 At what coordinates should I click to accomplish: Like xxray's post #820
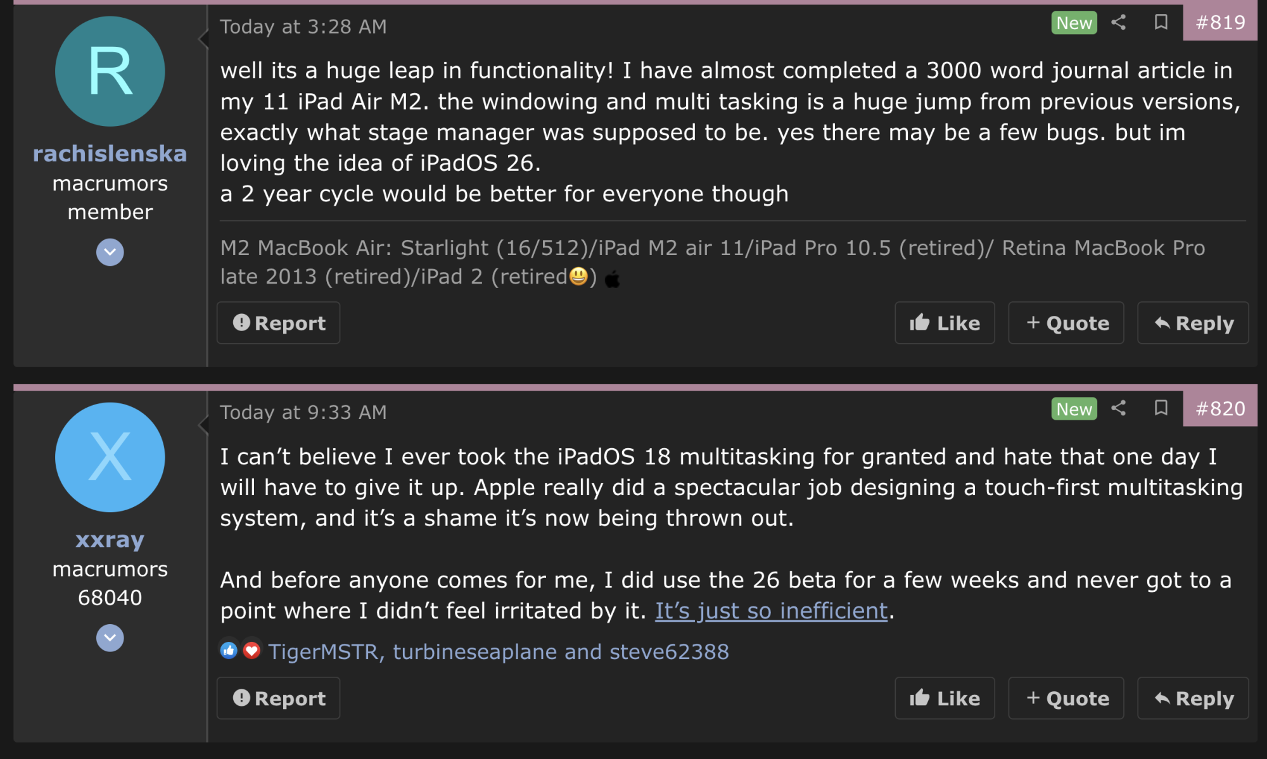pos(945,698)
